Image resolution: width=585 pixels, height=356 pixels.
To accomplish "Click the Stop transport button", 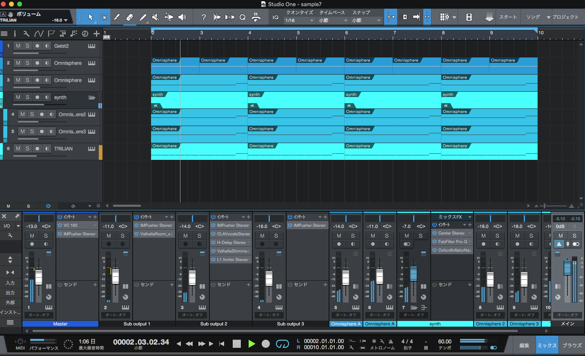I will point(237,344).
